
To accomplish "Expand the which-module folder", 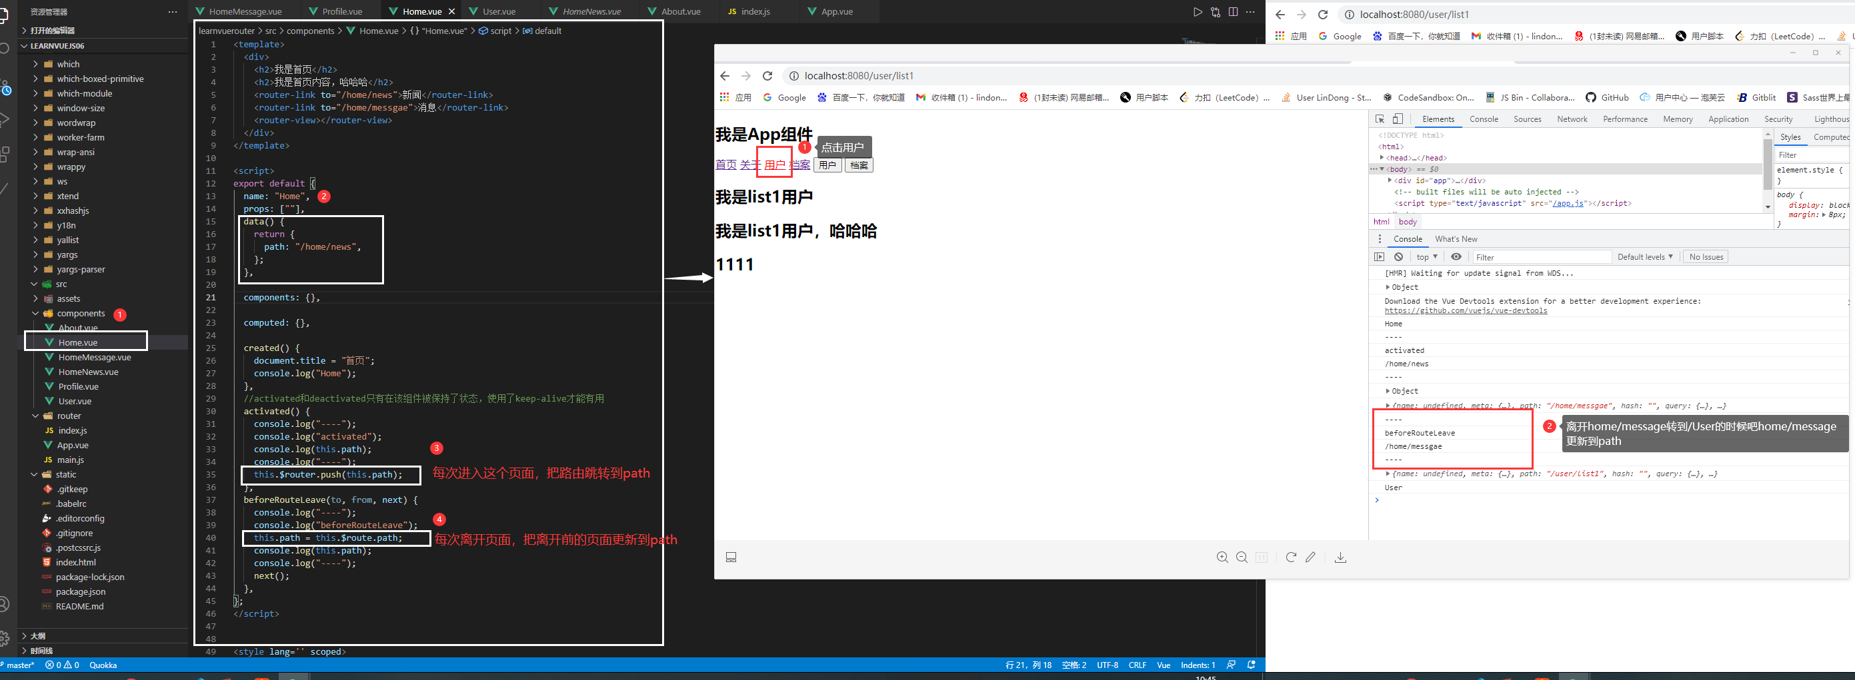I will click(102, 93).
